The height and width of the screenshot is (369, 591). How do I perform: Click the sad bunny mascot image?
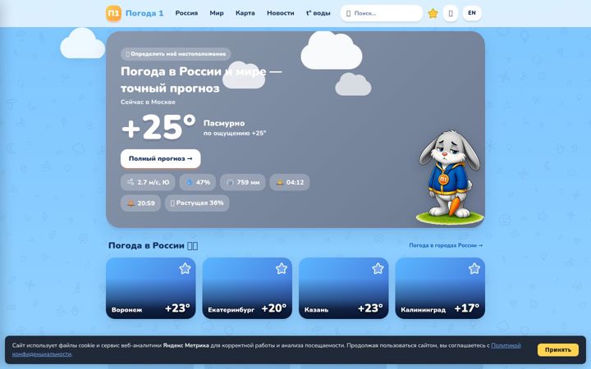[x=449, y=177]
